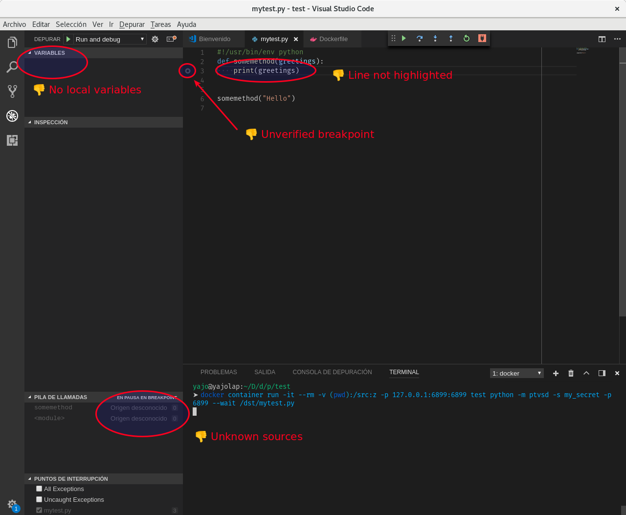The width and height of the screenshot is (626, 515).
Task: Open the 1: docker terminal dropdown
Action: click(516, 373)
